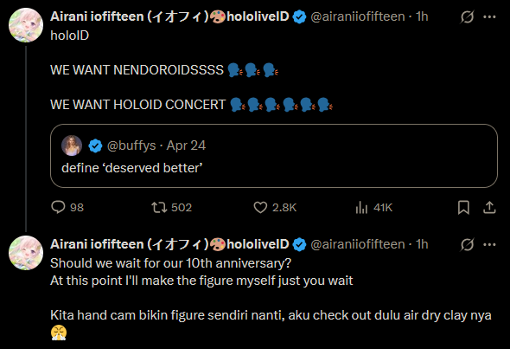Share the first tweet via share icon
This screenshot has width=510, height=349.
point(489,207)
